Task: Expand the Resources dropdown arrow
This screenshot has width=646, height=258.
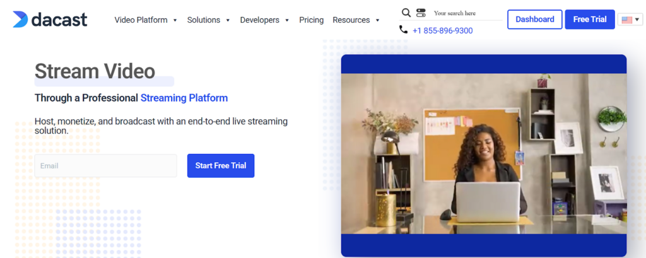Action: (377, 20)
